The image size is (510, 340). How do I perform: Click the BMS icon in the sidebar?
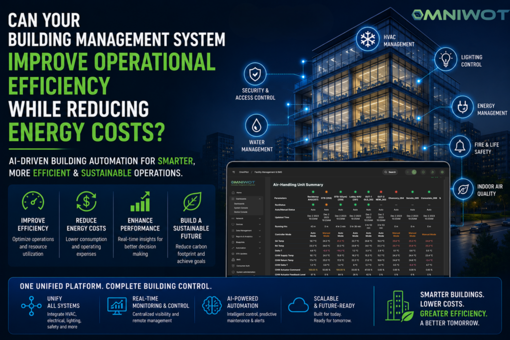click(233, 259)
